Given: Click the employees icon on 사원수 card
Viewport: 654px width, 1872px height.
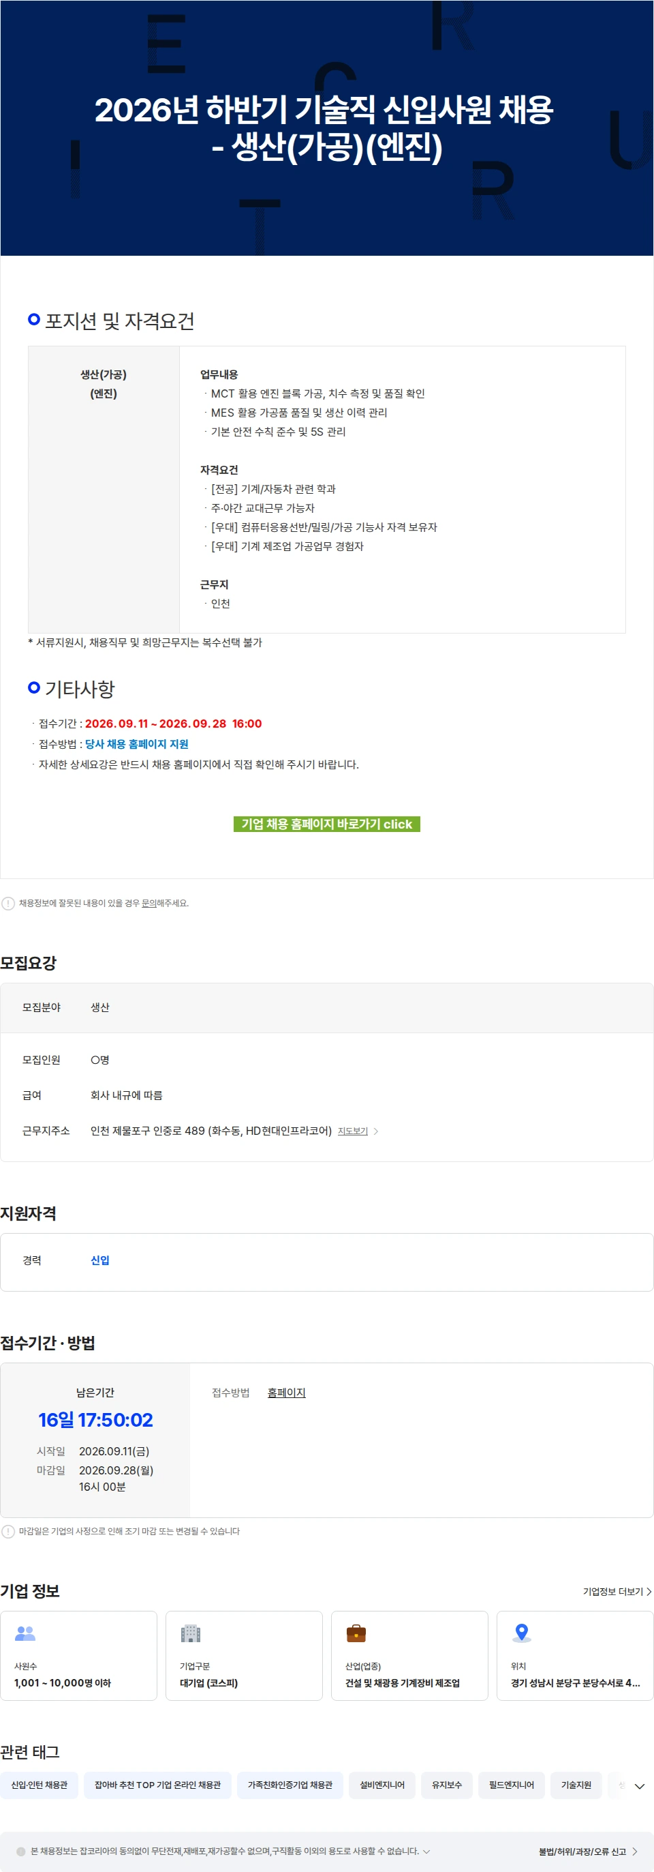Looking at the screenshot, I should [x=25, y=1633].
